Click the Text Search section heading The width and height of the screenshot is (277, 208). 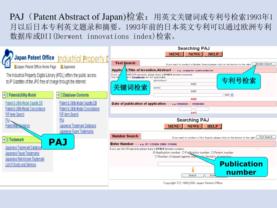pos(125,63)
